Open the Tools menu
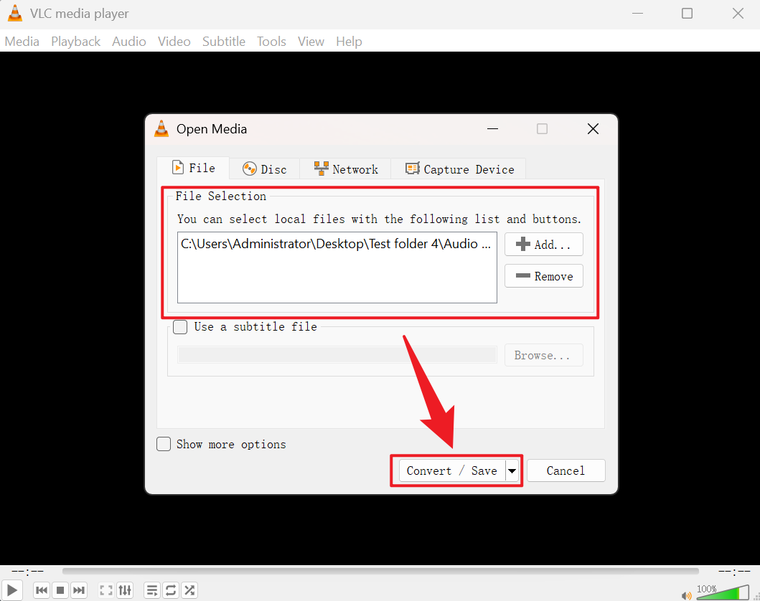Screen dimensions: 760x601 [x=271, y=42]
